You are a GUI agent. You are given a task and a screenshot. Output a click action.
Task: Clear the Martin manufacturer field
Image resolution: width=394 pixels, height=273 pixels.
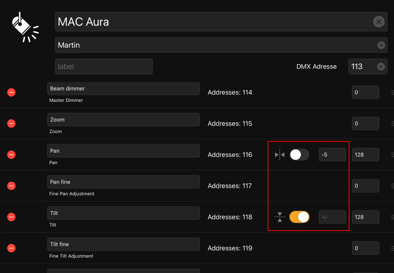pyautogui.click(x=381, y=45)
